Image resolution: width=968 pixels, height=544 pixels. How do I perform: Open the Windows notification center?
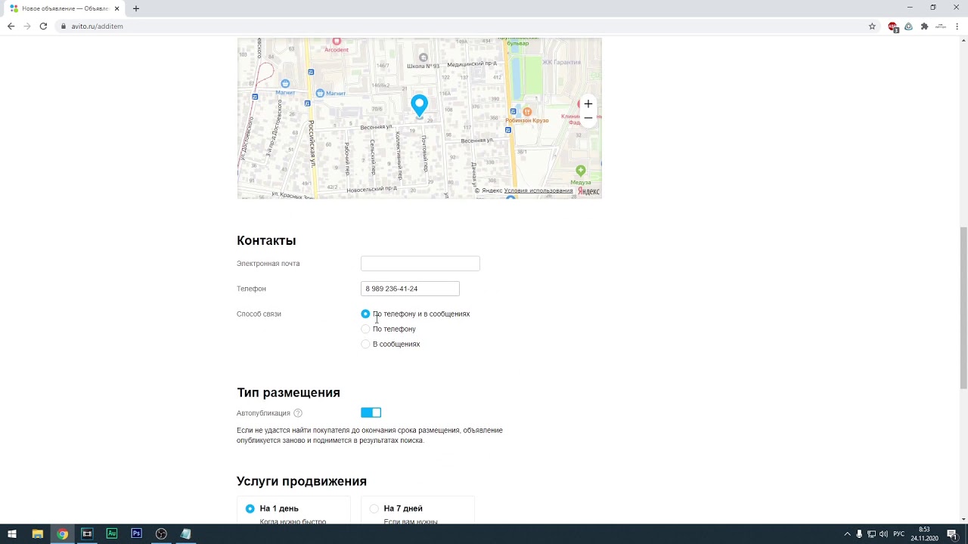coord(952,534)
